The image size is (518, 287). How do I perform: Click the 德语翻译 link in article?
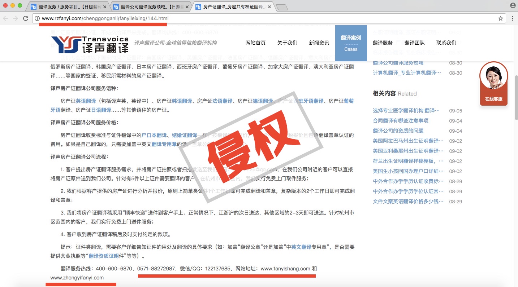(263, 101)
